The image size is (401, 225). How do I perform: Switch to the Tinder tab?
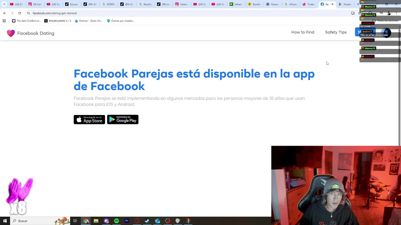click(309, 4)
